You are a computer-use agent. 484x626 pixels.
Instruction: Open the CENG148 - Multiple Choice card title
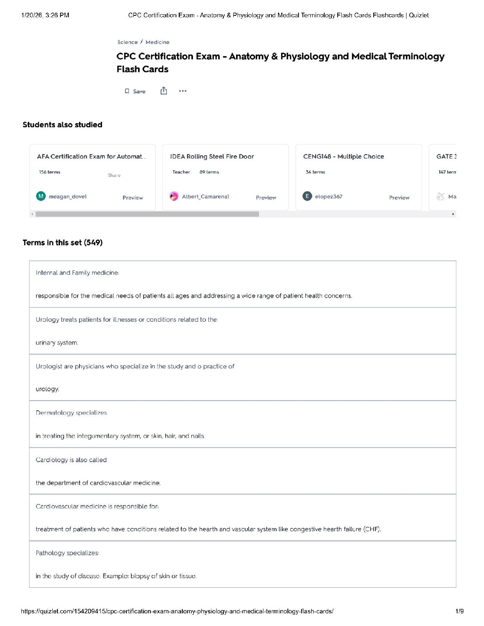[x=343, y=156]
